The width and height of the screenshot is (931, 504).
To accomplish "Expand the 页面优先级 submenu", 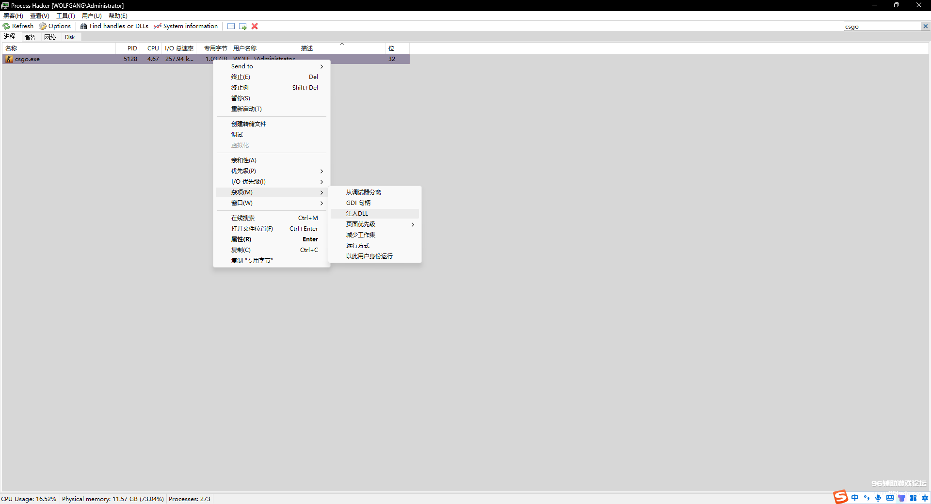I will [x=373, y=224].
